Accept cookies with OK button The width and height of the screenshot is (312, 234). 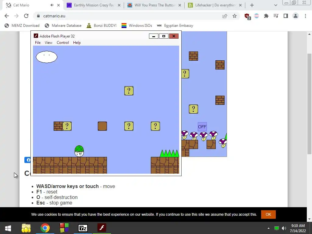pyautogui.click(x=268, y=214)
